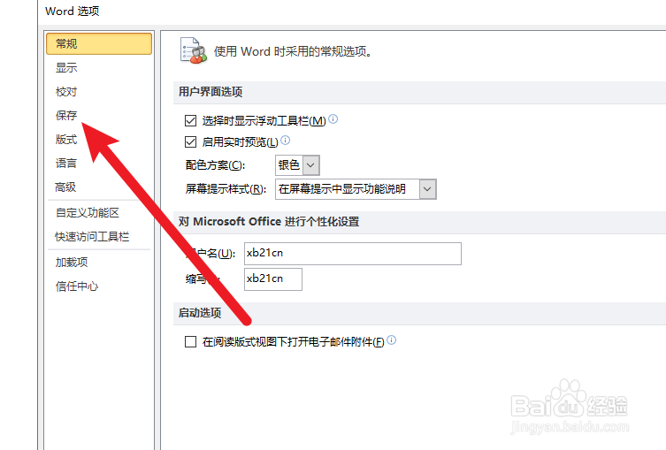Click info icon beside 启用实时预览
Image resolution: width=666 pixels, height=450 pixels.
pos(286,140)
